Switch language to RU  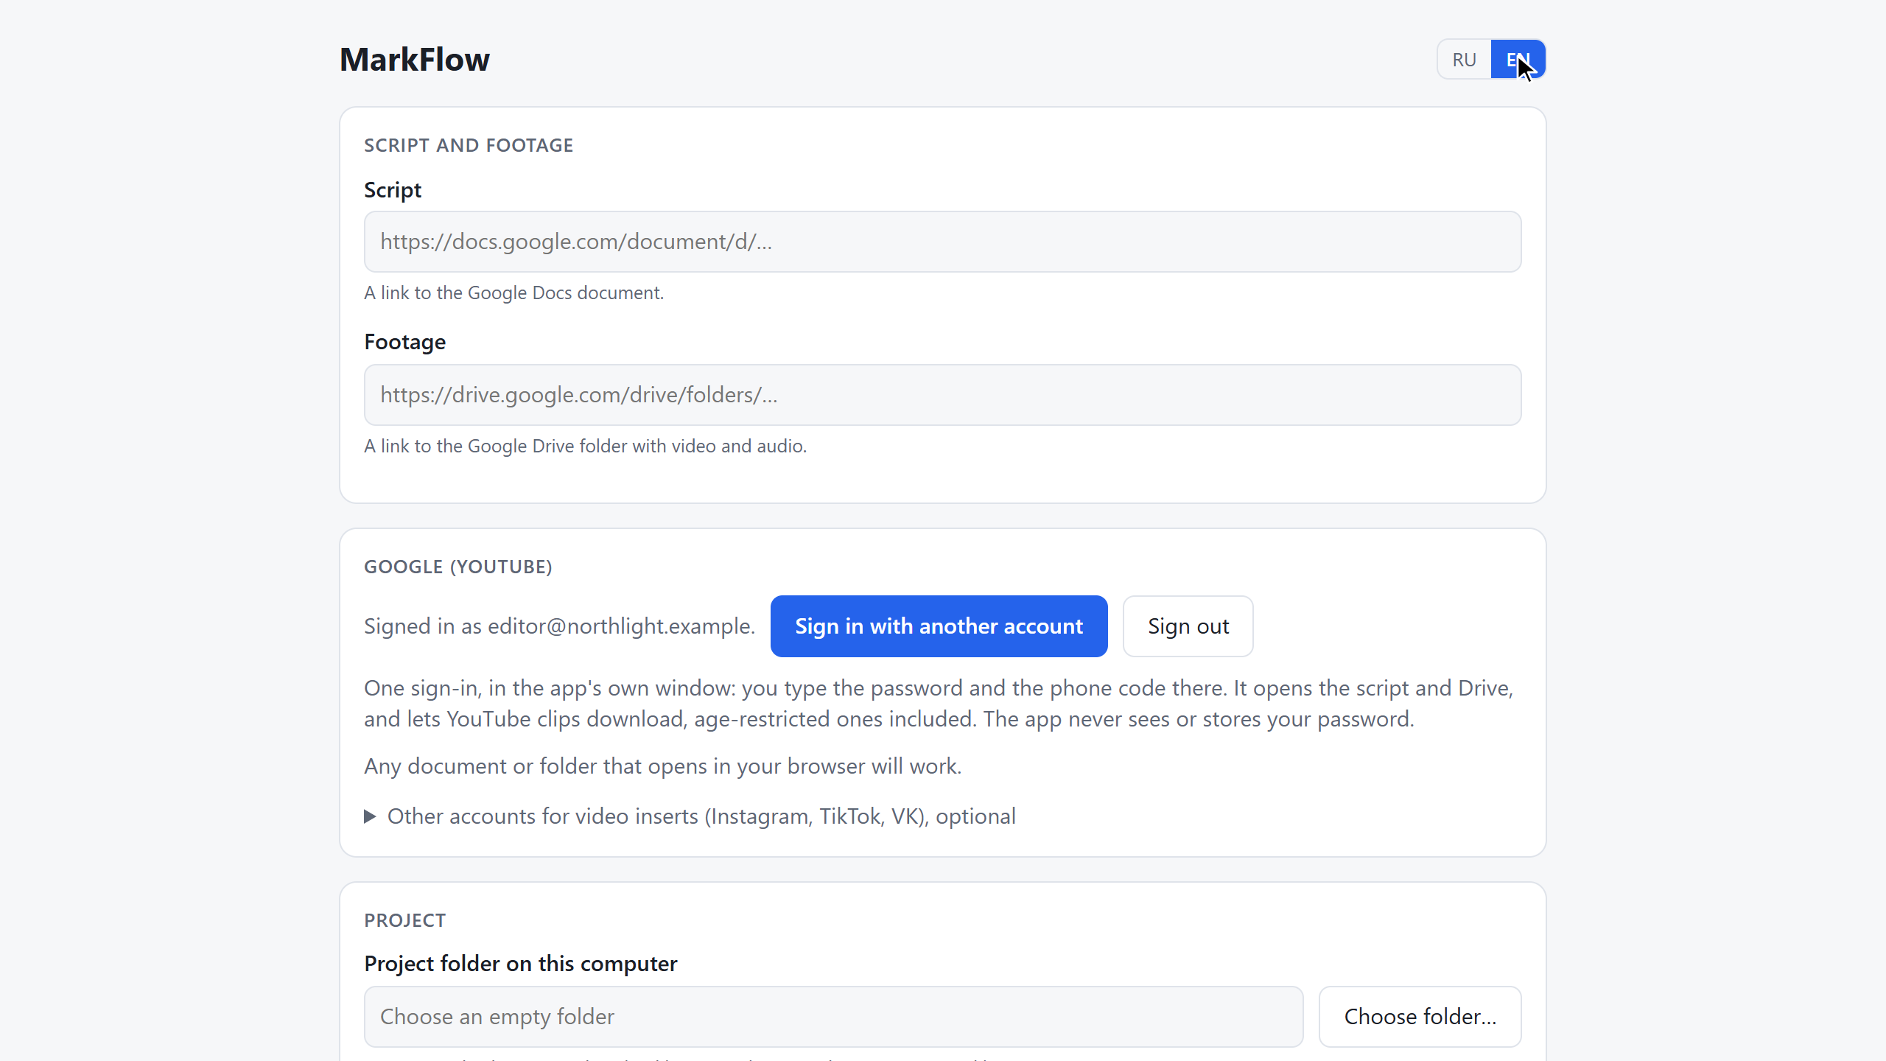tap(1464, 60)
